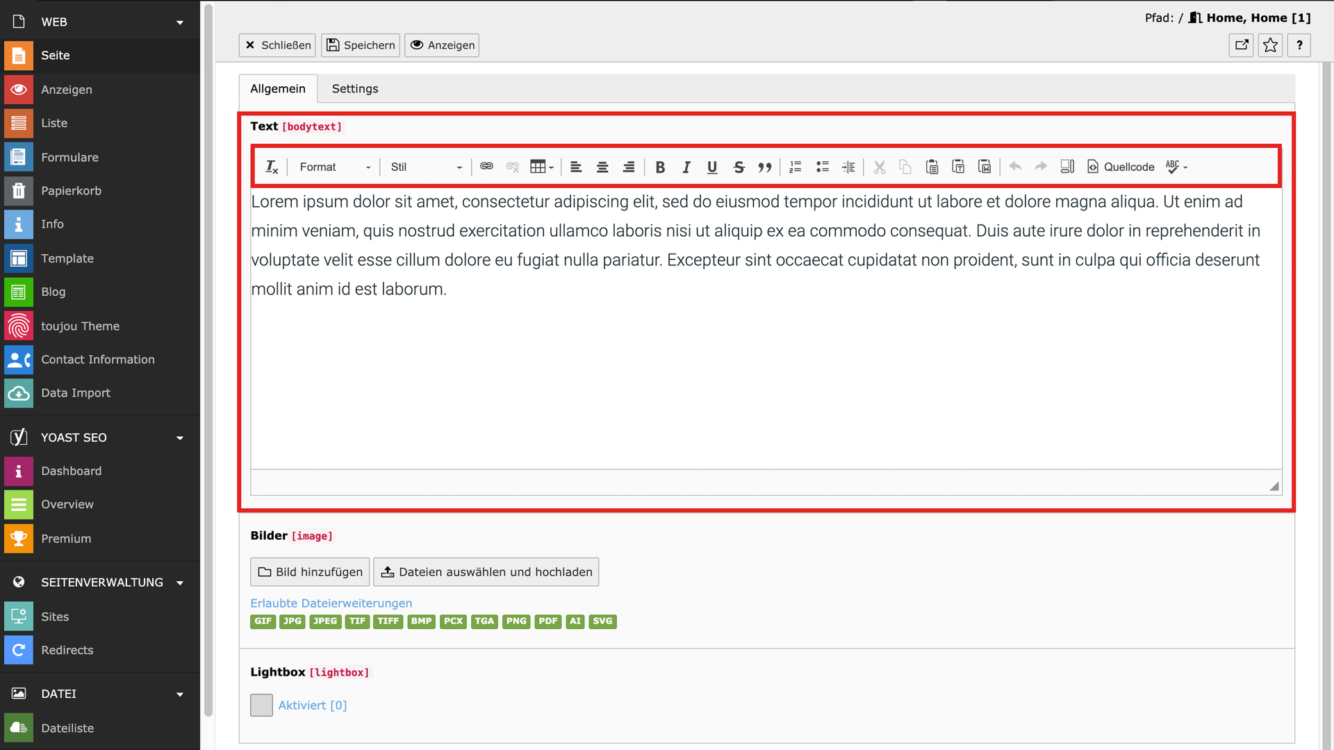Toggle italic formatting in editor toolbar

(686, 167)
